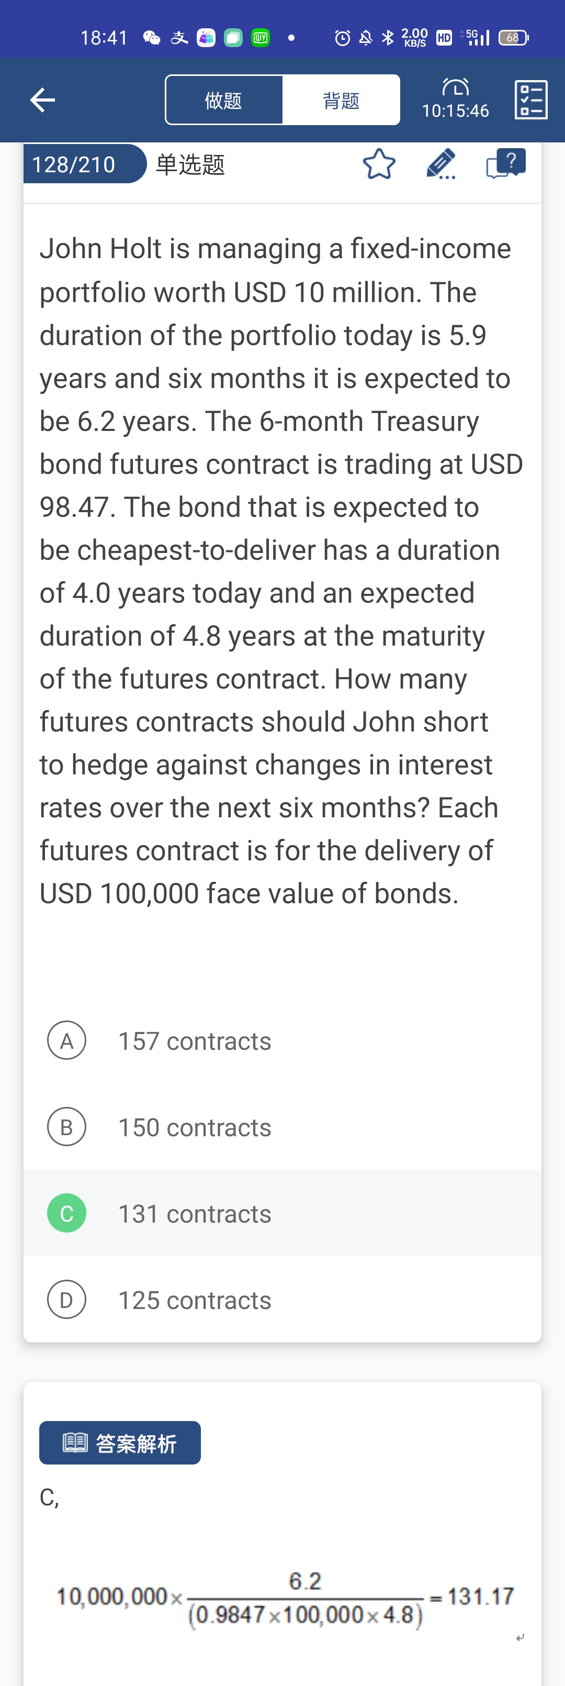Open the question feedback chat icon

pos(505,163)
